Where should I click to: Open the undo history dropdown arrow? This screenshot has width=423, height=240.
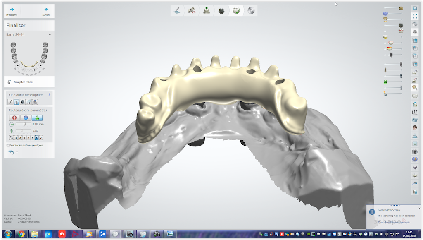pyautogui.click(x=17, y=152)
